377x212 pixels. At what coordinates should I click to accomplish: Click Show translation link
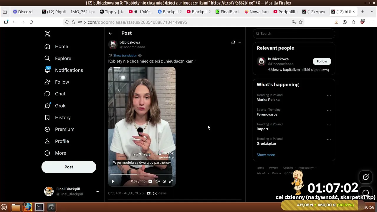pos(125,55)
